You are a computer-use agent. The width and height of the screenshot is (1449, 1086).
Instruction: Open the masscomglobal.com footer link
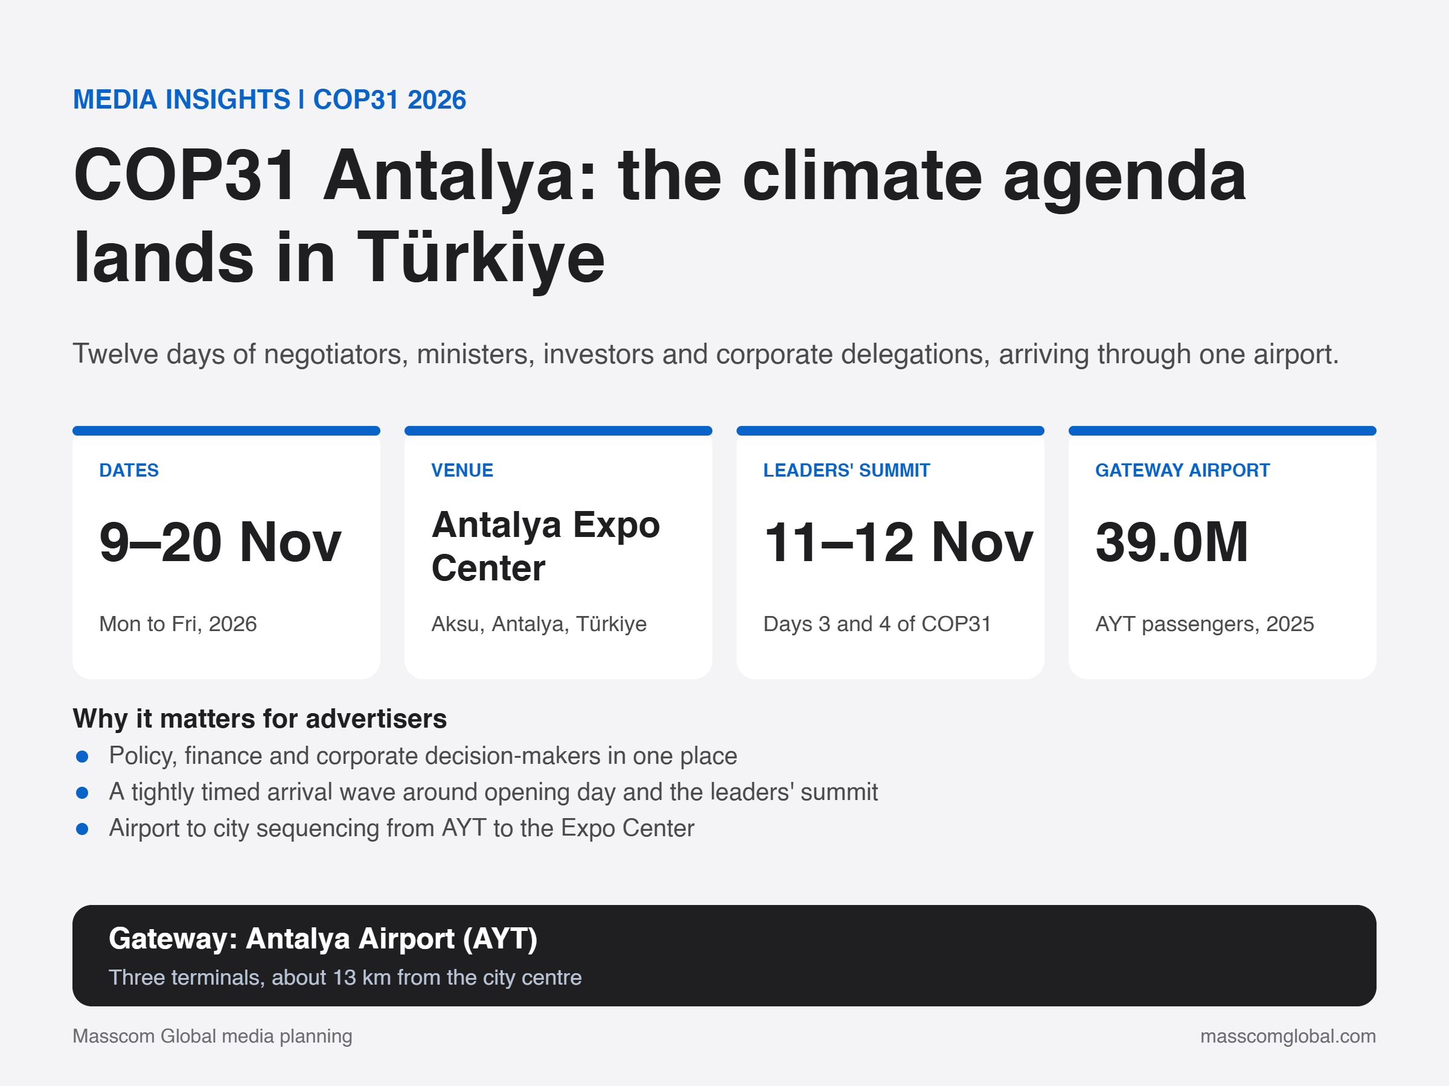point(1288,1037)
